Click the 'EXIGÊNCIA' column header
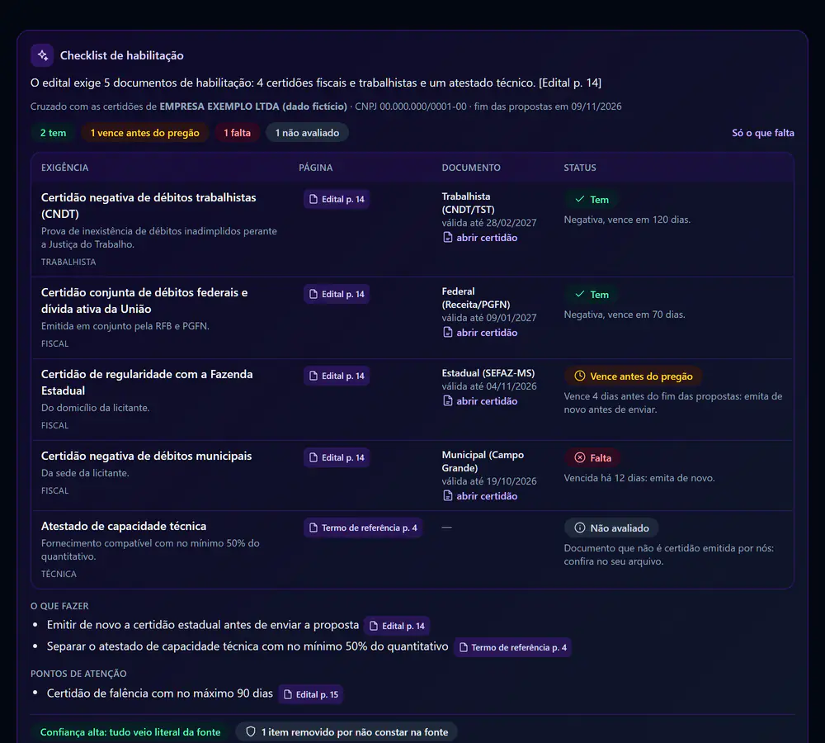The height and width of the screenshot is (743, 825). 64,168
